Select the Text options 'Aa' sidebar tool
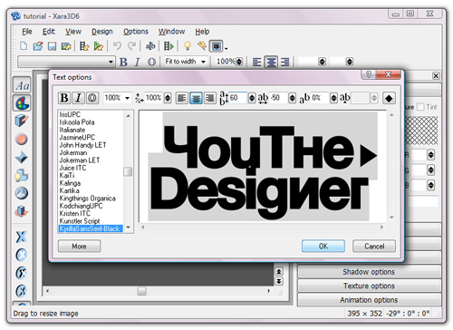The image size is (453, 330). coord(22,85)
